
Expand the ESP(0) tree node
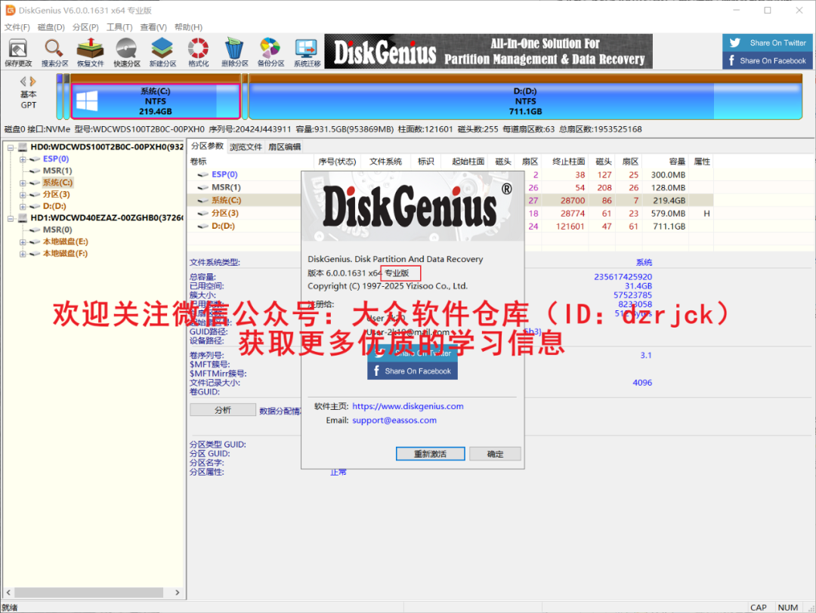pos(23,159)
